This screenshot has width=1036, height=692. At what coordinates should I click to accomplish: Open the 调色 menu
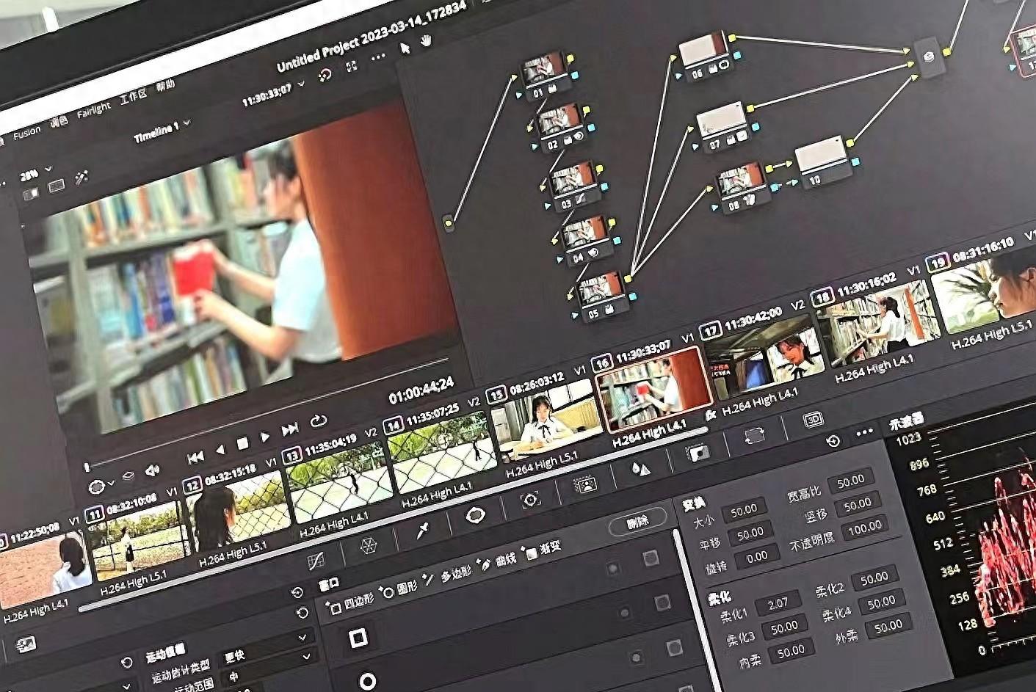point(59,122)
